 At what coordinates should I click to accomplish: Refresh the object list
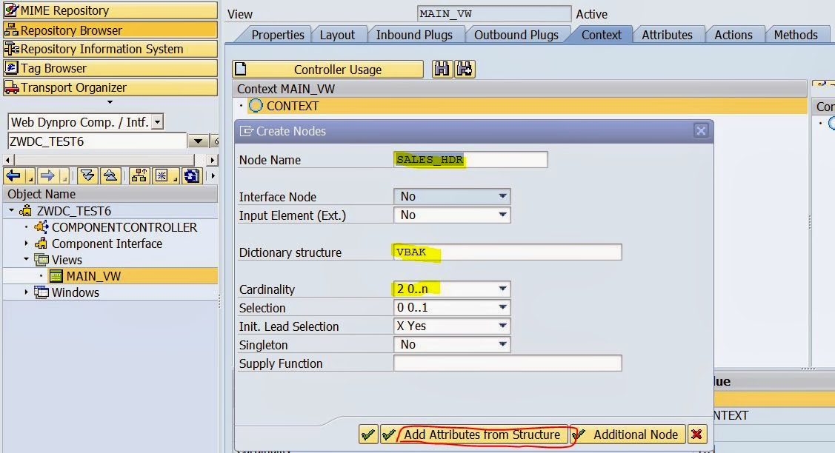(192, 175)
